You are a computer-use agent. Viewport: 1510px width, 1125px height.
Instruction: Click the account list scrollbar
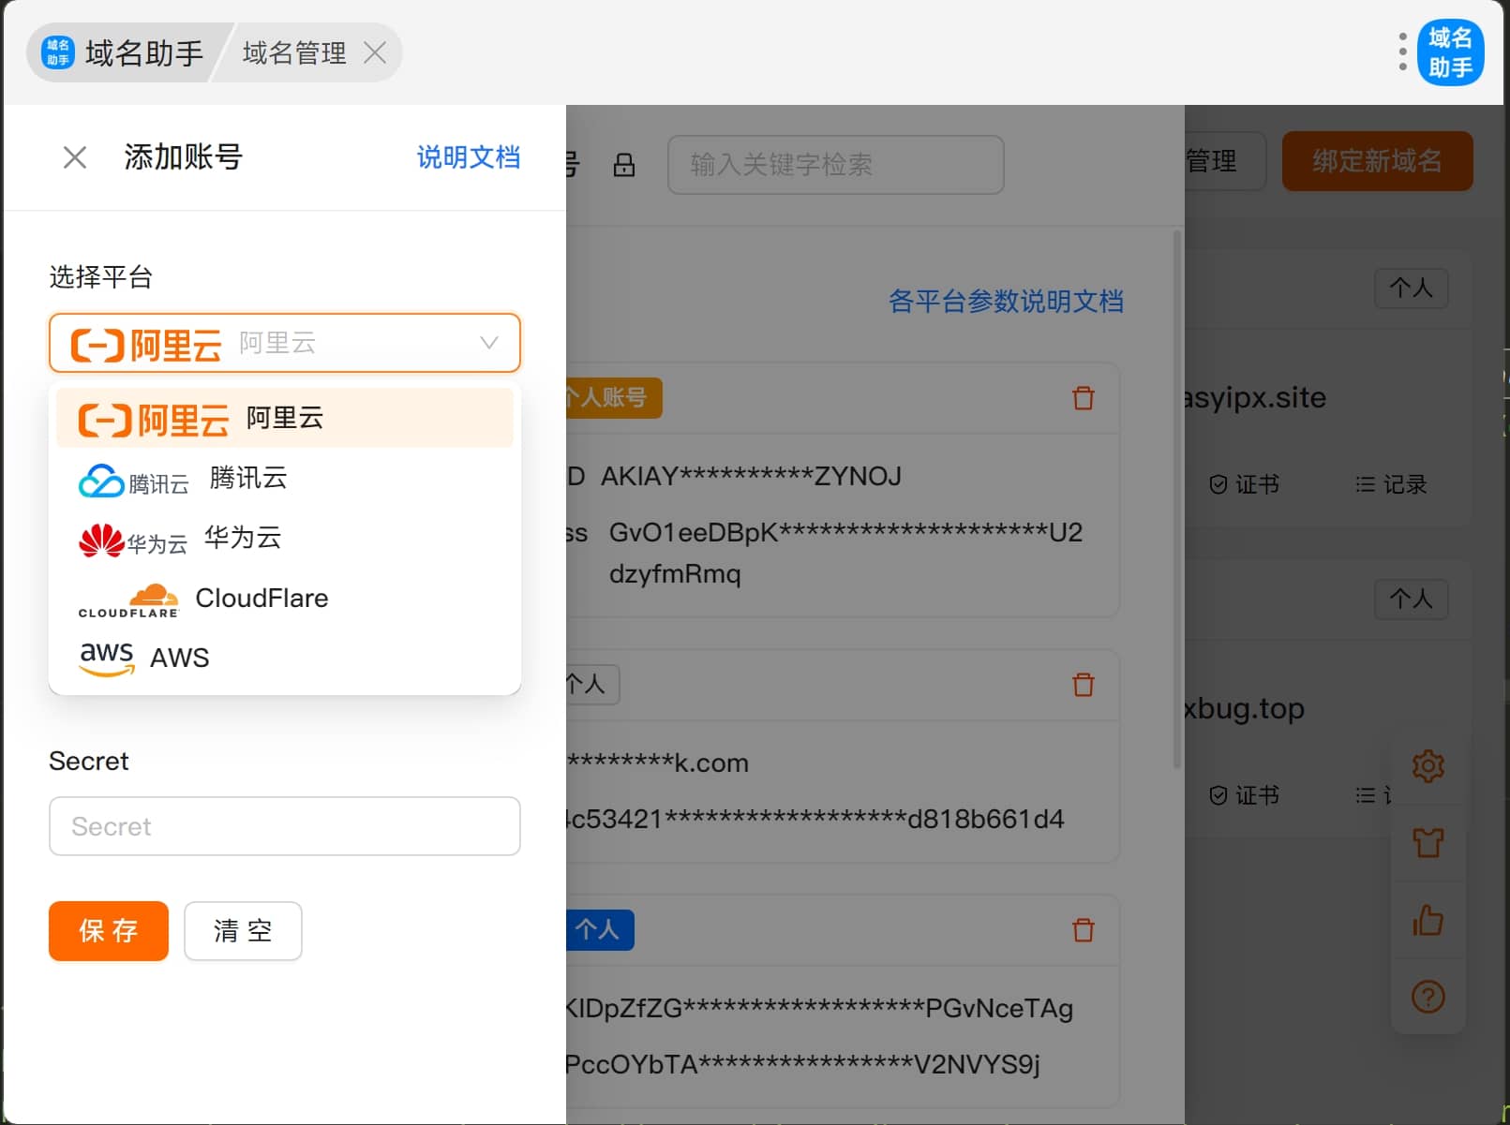tap(1177, 501)
